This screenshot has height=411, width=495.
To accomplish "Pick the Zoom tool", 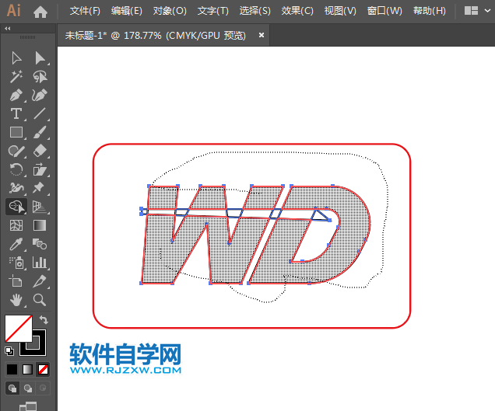I will point(40,300).
